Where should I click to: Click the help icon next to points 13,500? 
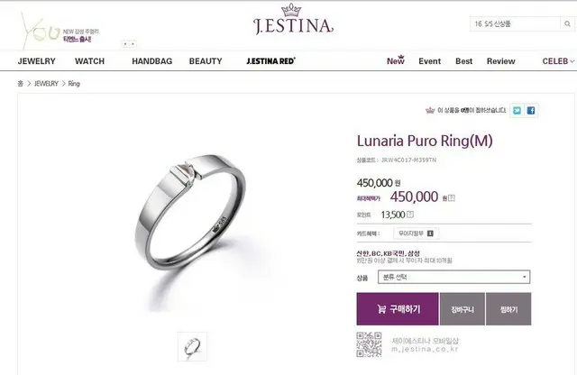click(x=410, y=215)
